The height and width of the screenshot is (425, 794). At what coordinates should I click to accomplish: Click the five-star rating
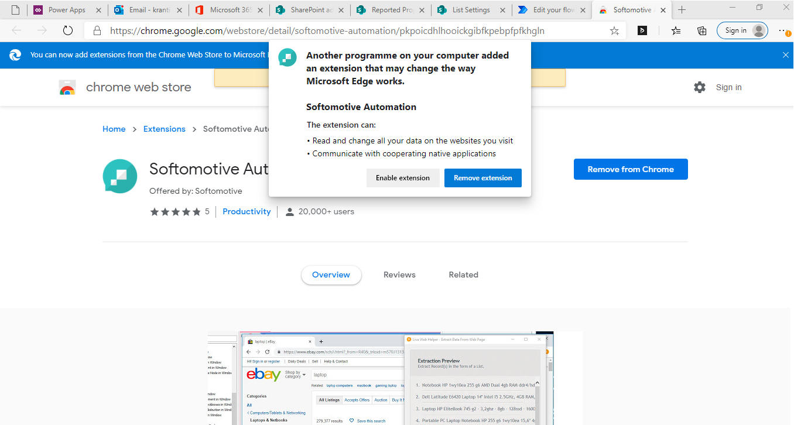[x=176, y=212]
